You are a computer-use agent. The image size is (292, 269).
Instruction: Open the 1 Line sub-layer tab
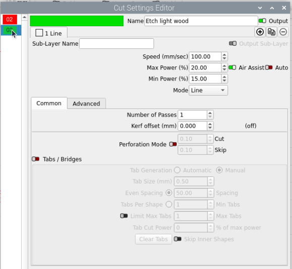click(49, 33)
